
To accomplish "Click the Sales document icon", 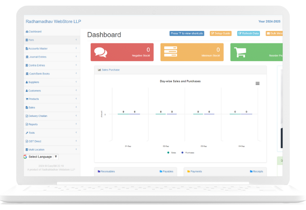I will coord(27,108).
